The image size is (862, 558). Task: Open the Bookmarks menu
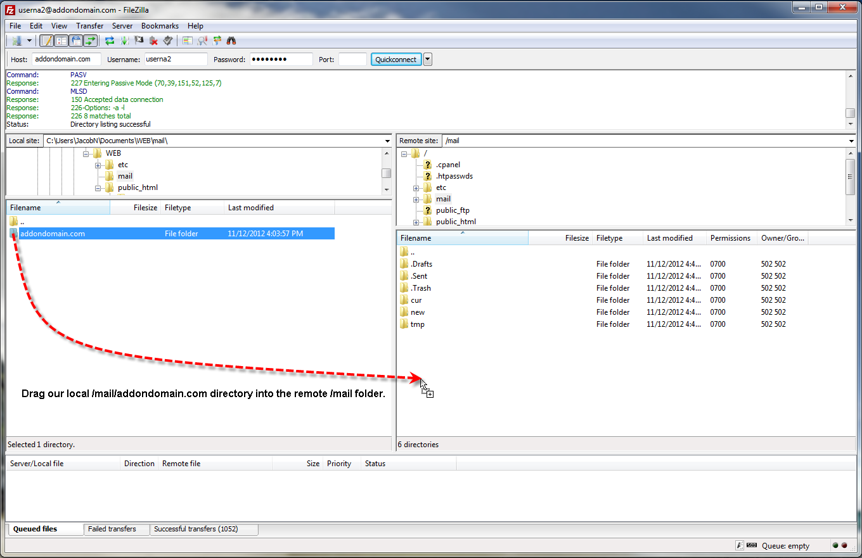[160, 26]
